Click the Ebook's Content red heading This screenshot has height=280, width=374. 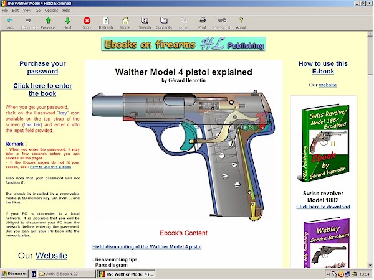tap(183, 233)
